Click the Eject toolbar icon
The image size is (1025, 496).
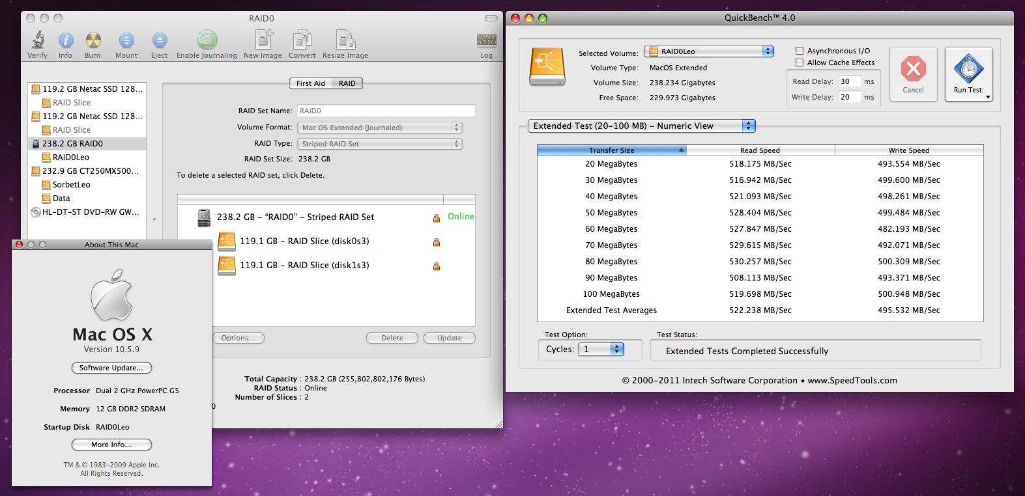160,40
